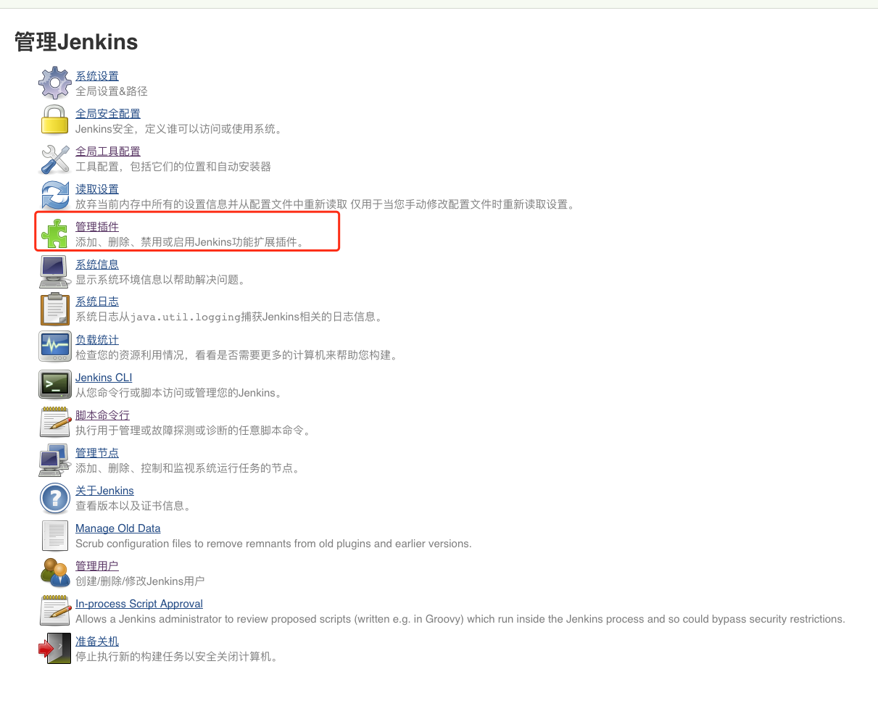The width and height of the screenshot is (878, 727).
Task: Click the notepad icon for 脚本命令行
Action: (x=55, y=422)
